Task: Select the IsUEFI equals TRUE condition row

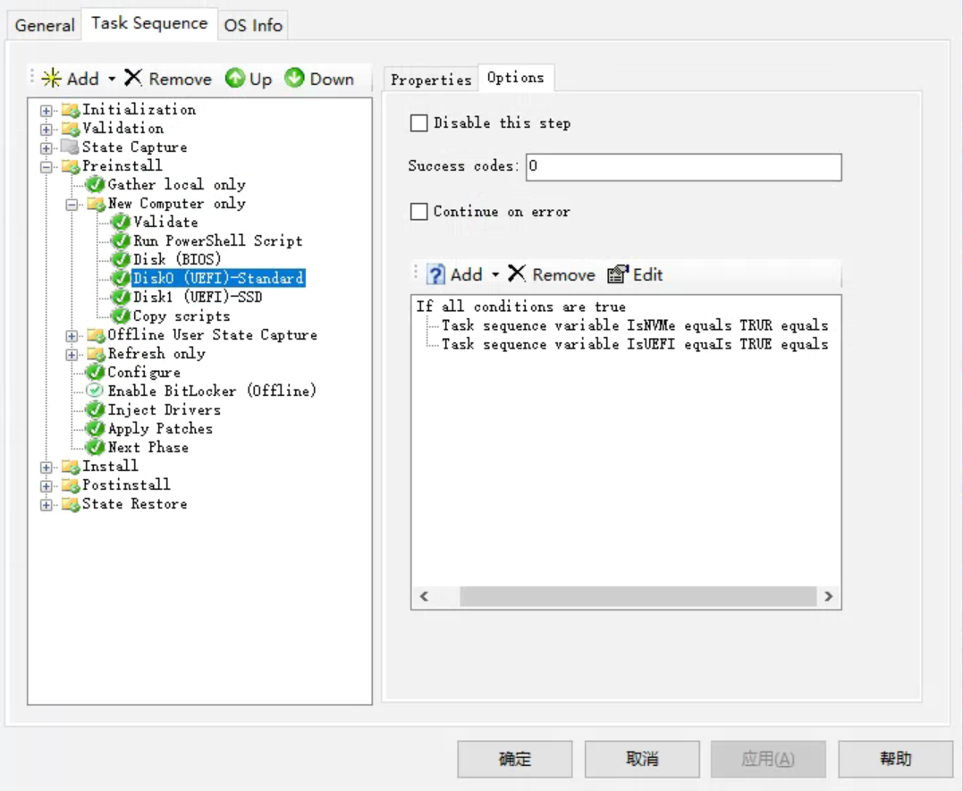Action: coord(635,344)
